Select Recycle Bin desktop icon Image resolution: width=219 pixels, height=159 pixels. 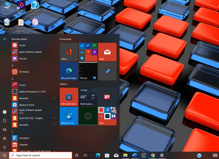(x=7, y=24)
